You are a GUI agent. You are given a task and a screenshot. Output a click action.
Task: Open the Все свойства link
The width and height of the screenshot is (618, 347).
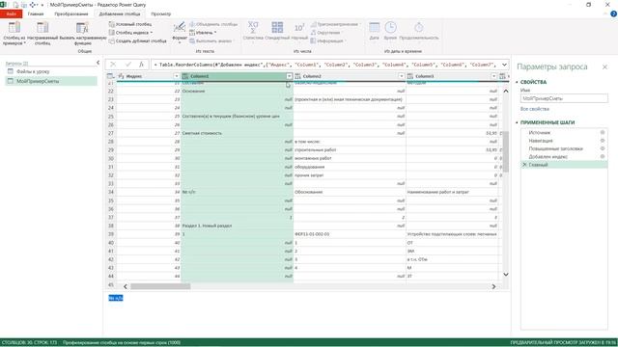click(534, 109)
